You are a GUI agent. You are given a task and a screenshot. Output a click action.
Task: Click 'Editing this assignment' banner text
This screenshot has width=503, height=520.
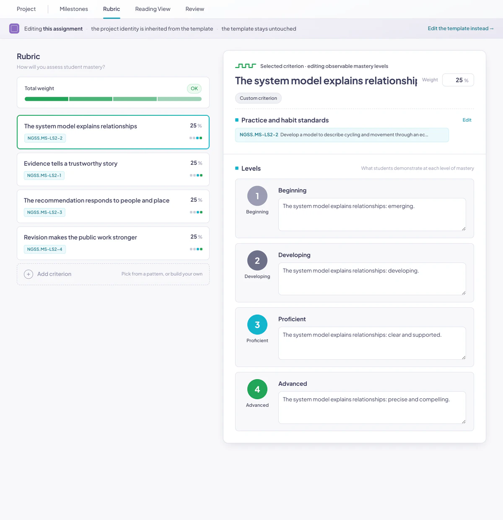53,29
